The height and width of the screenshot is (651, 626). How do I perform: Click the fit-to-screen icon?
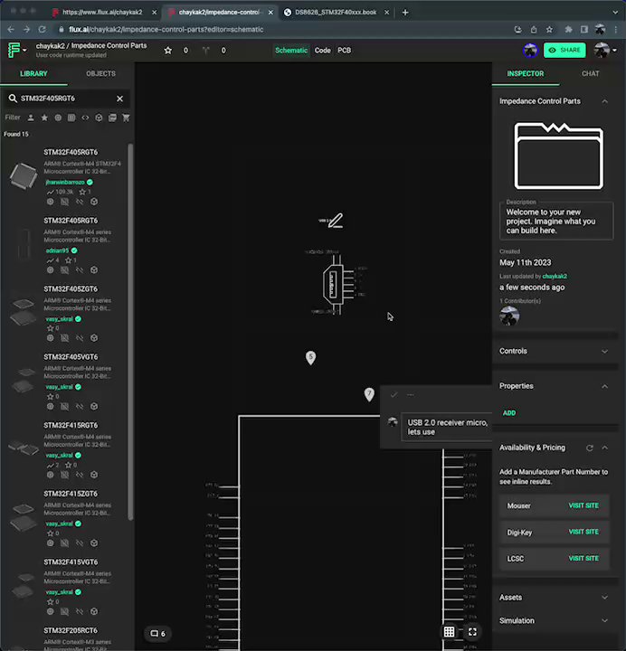point(472,632)
